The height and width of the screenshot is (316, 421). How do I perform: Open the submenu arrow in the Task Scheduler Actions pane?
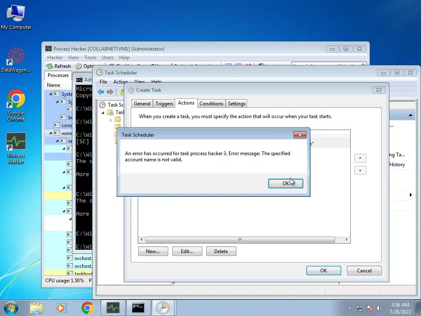click(411, 195)
